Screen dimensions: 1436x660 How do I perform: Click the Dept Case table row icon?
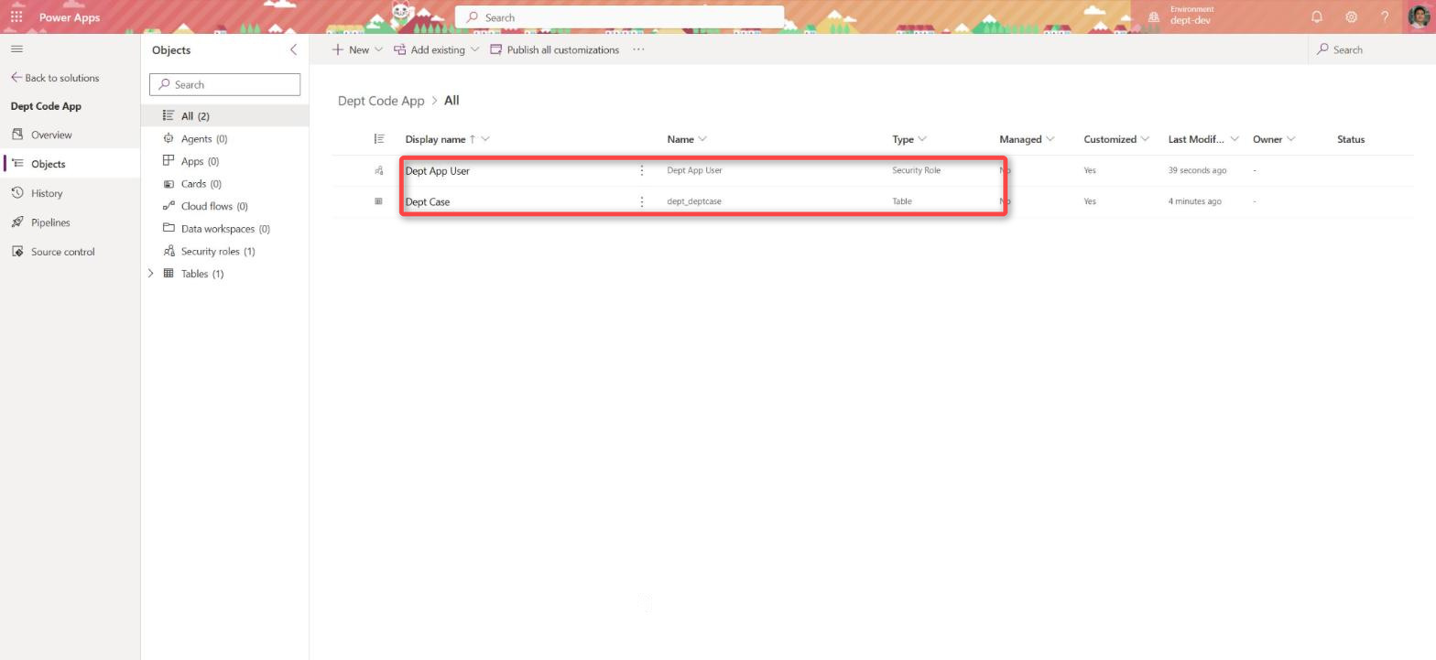click(x=378, y=201)
